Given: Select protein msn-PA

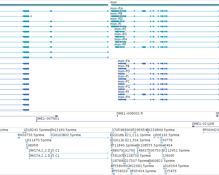Looking at the screenshot, I should point(124,61).
